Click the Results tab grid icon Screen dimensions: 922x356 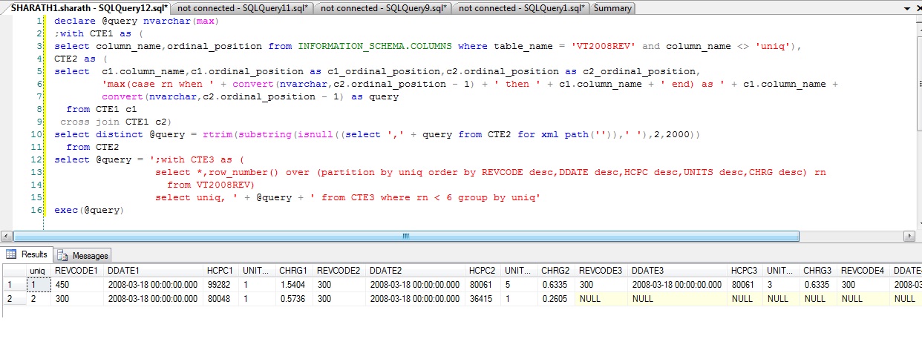pos(11,254)
